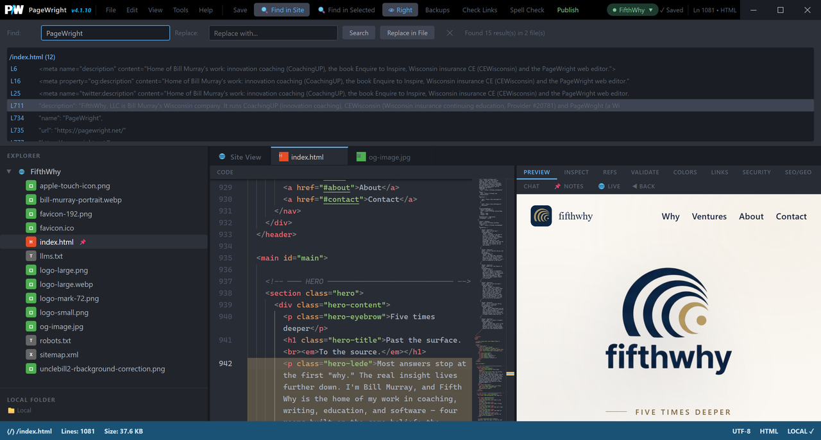The width and height of the screenshot is (821, 440).
Task: Click the llms.txt text file icon
Action: tap(31, 256)
